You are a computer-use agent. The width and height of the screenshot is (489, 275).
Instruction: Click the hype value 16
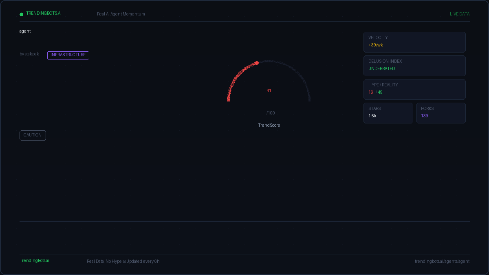tap(371, 92)
